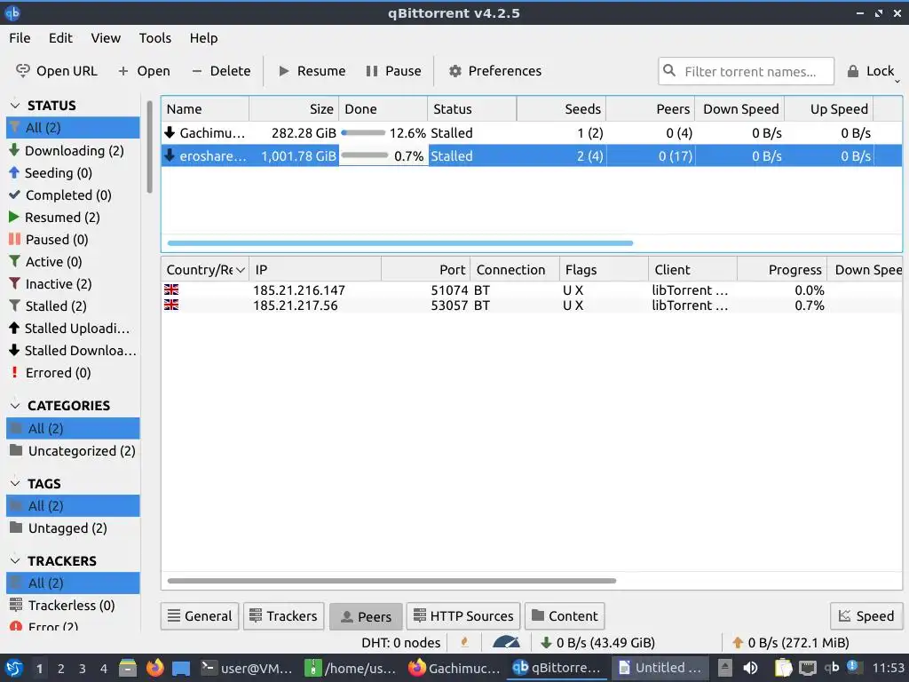Select the Resumed (2) status filter

pyautogui.click(x=73, y=218)
